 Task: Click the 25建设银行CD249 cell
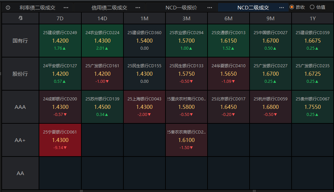[60, 41]
